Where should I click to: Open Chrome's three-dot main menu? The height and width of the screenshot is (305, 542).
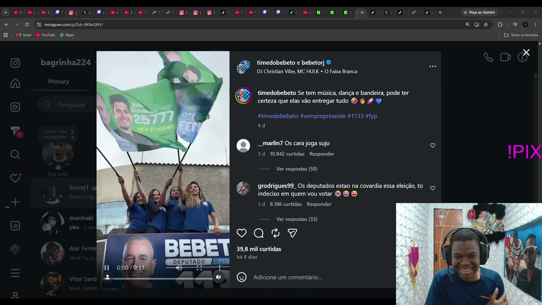[x=536, y=25]
